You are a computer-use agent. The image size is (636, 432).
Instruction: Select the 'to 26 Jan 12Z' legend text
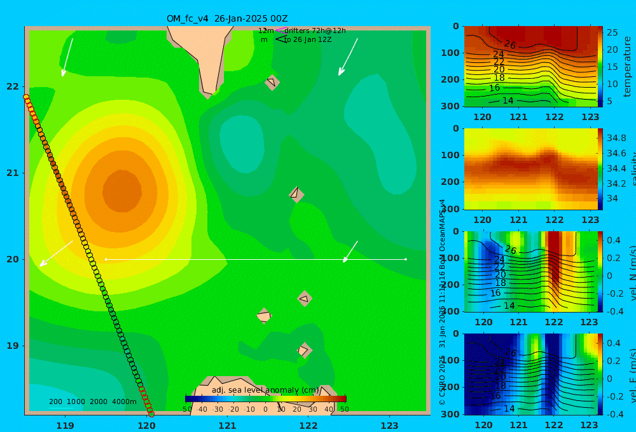tap(308, 40)
